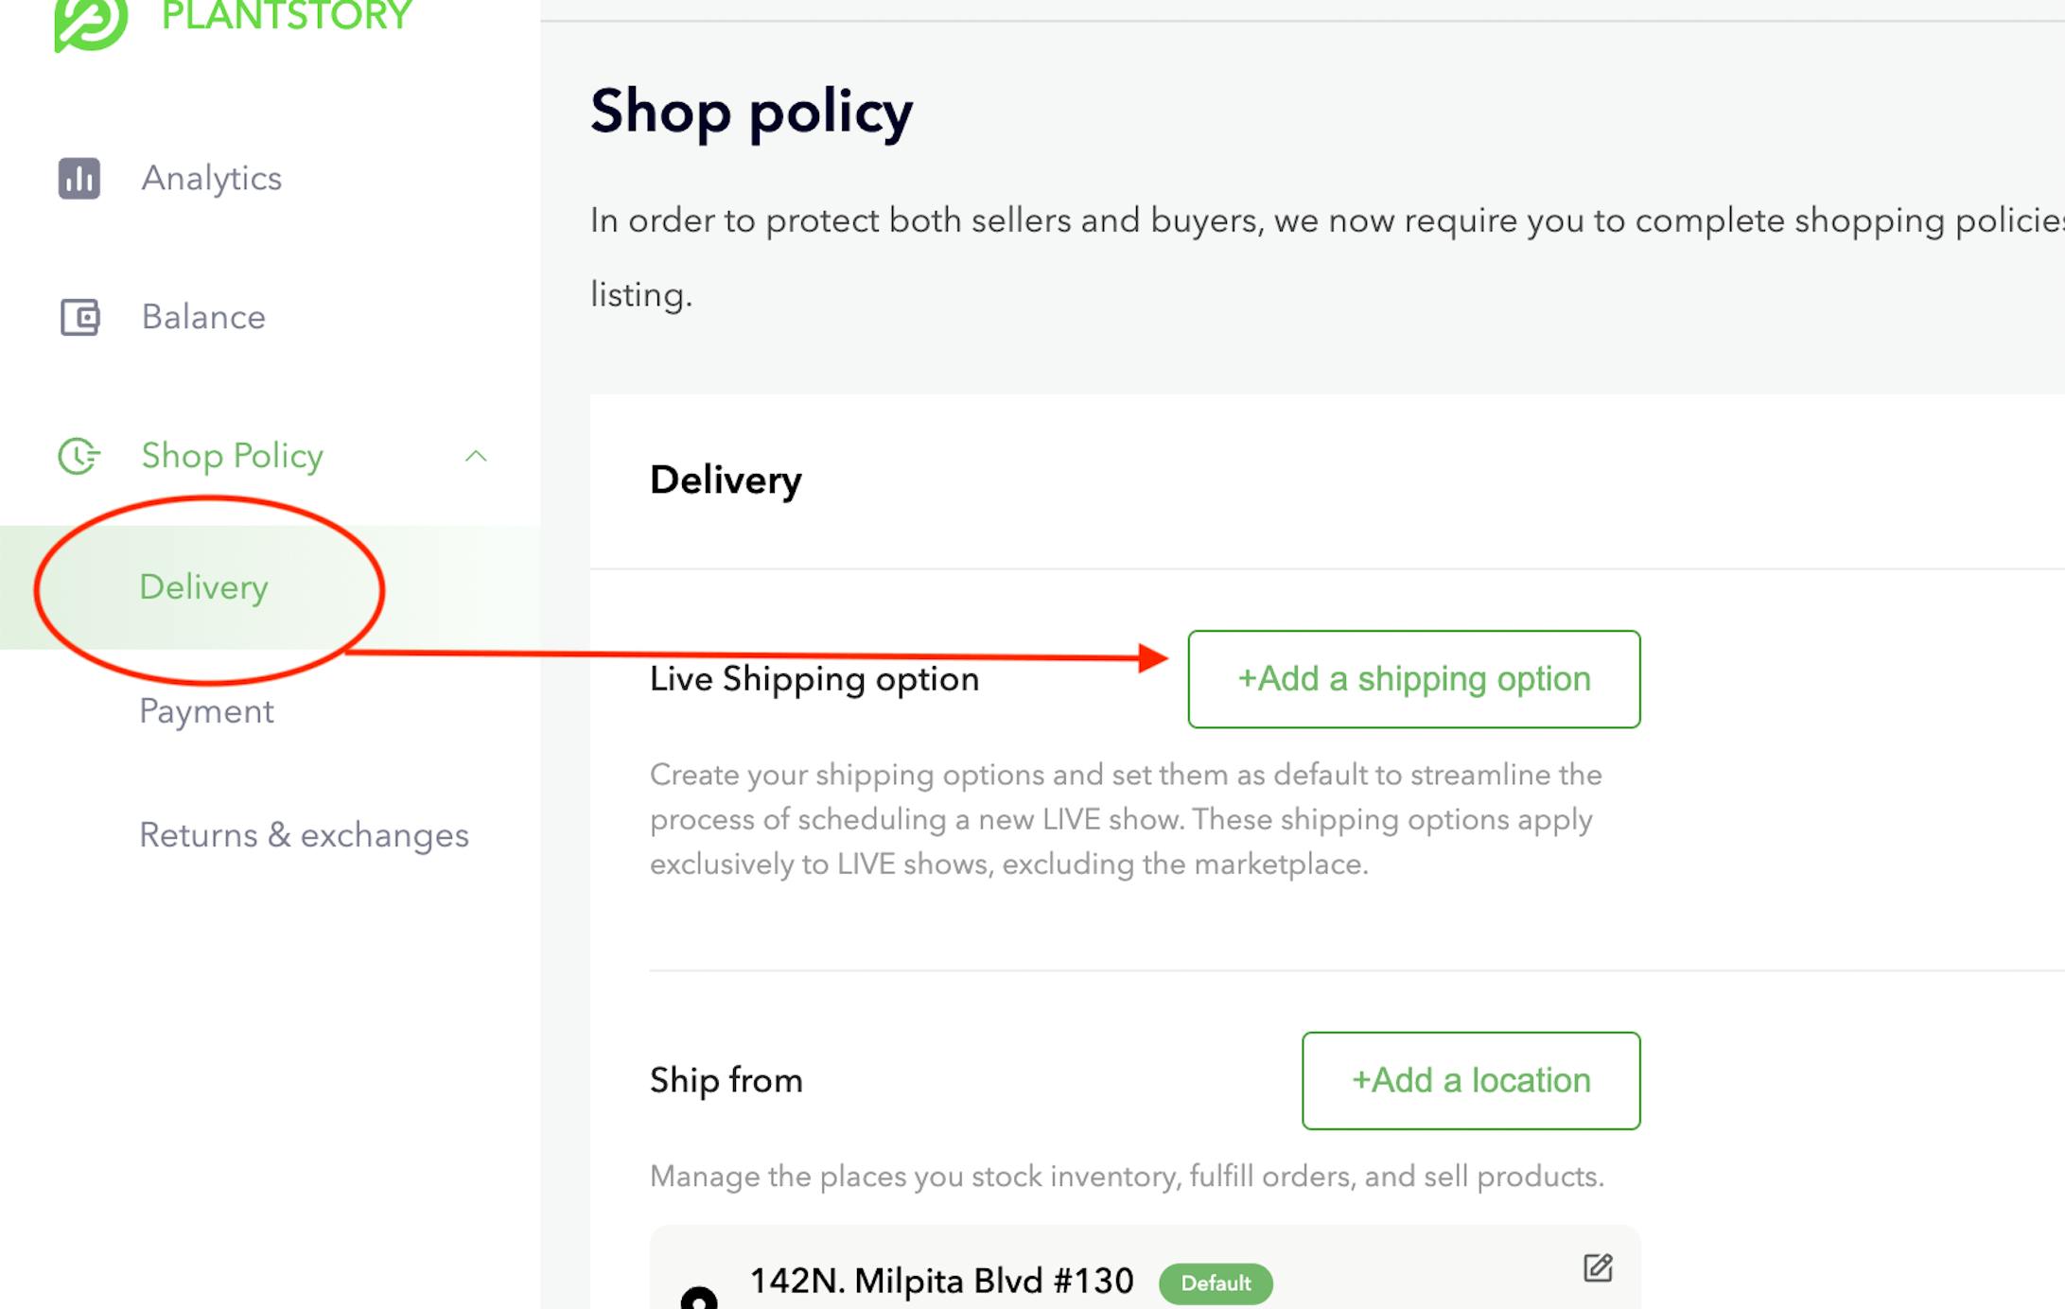This screenshot has height=1309, width=2065.
Task: Select the Delivery submenu item
Action: (x=203, y=587)
